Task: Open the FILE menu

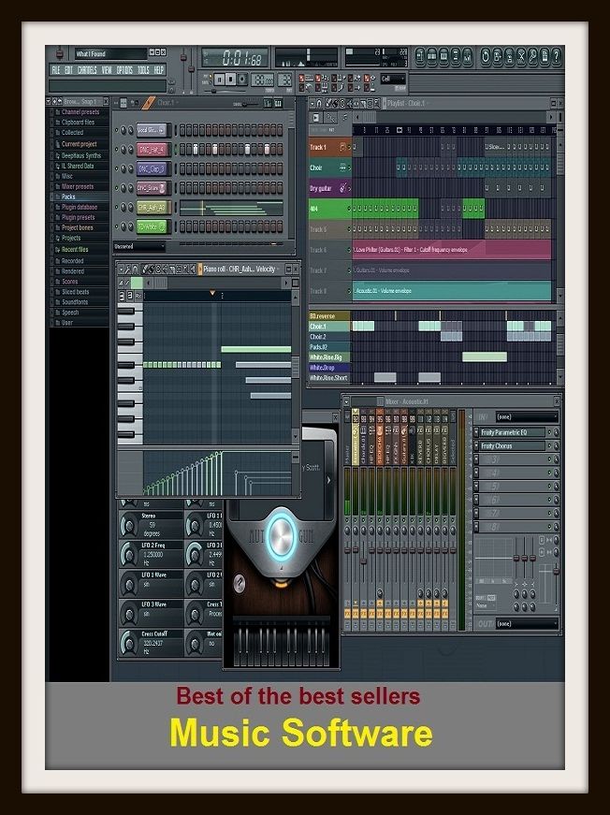Action: pos(55,69)
